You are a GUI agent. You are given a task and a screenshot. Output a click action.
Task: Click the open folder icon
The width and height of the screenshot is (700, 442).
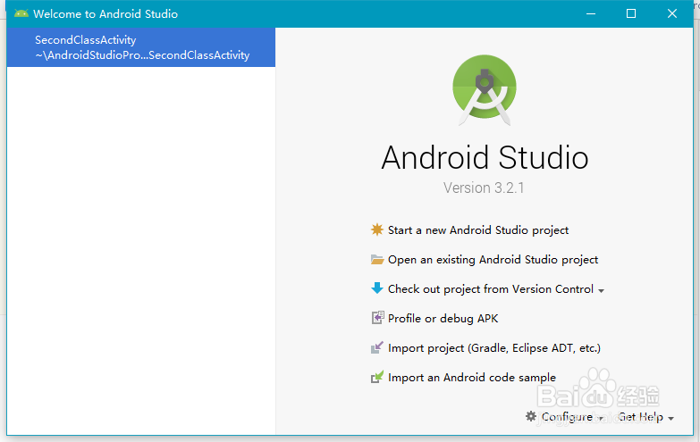(377, 259)
